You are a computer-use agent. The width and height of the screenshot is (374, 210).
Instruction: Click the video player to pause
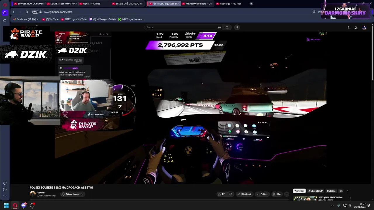pos(190,108)
